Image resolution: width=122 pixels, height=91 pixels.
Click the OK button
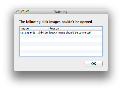coord(94,64)
